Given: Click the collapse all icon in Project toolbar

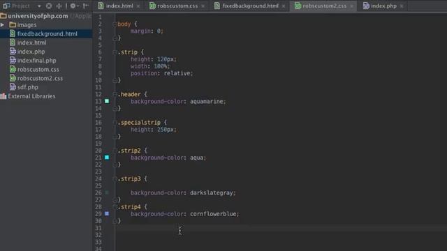Looking at the screenshot, I should point(59,6).
